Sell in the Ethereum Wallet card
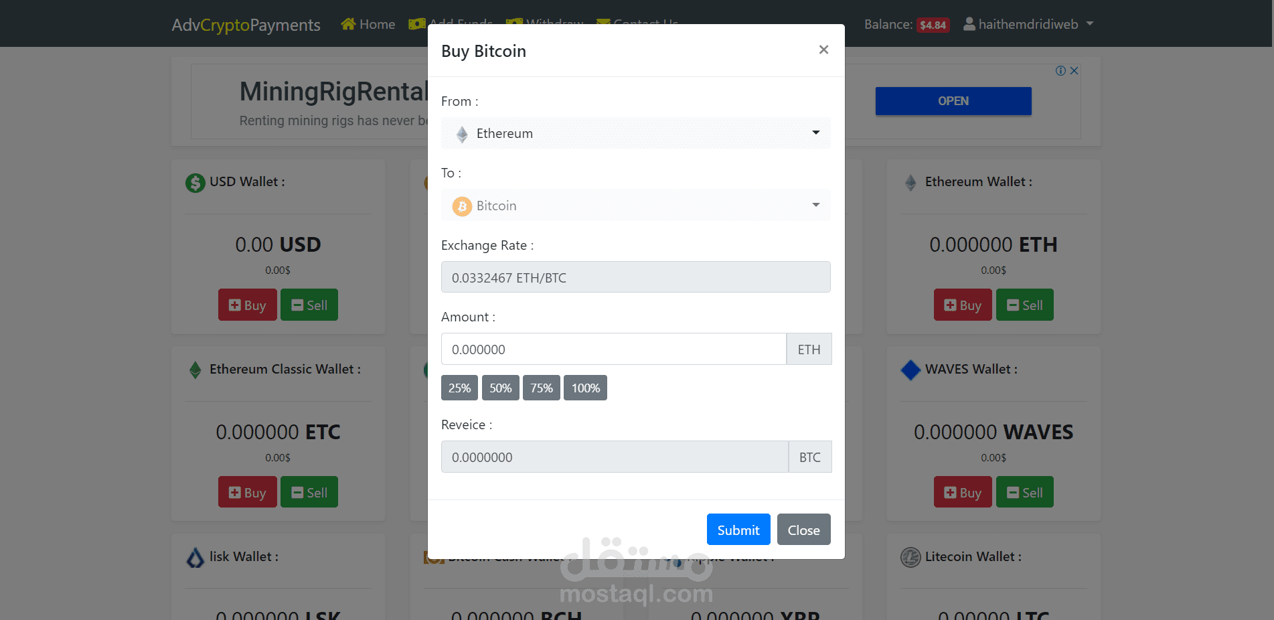1274x620 pixels. coord(1025,305)
